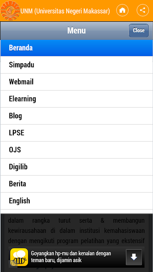Click the small info badge on ad

click(x=13, y=263)
